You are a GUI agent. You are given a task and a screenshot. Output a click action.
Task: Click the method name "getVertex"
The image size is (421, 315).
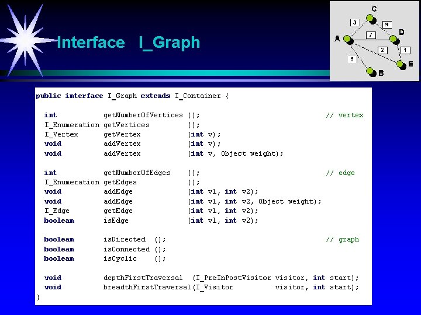pyautogui.click(x=122, y=135)
